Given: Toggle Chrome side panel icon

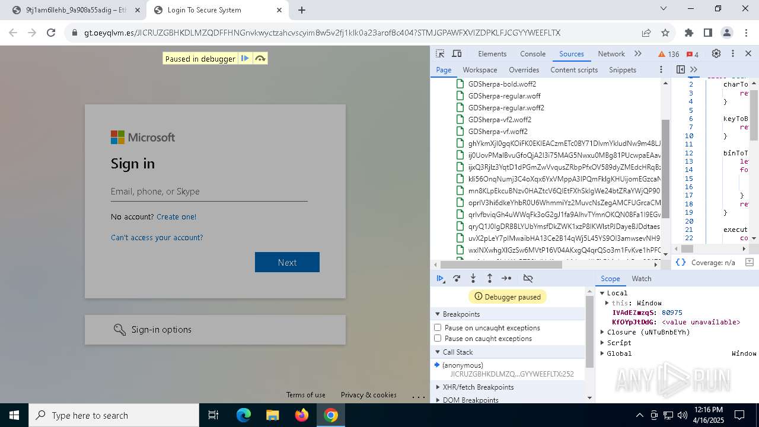Looking at the screenshot, I should point(707,33).
